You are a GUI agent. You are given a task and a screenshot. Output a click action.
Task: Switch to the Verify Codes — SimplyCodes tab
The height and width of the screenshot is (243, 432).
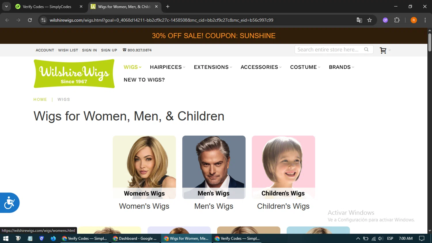(x=47, y=7)
